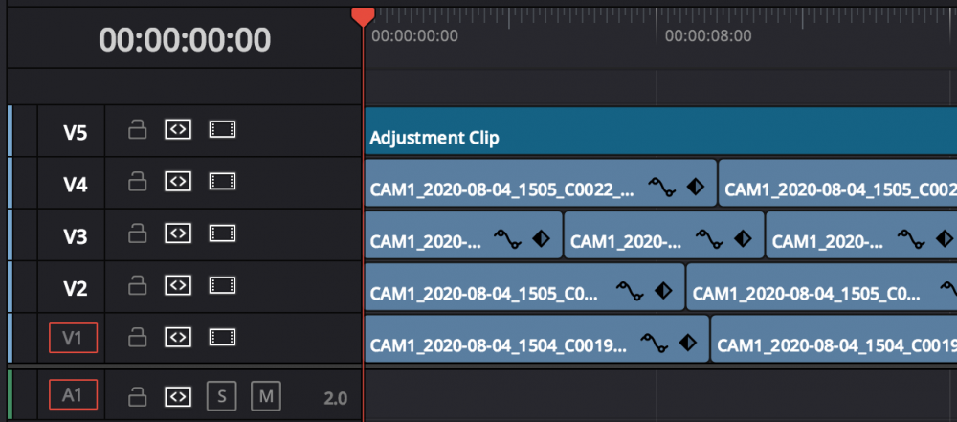Toggle auto track selector on A1

point(178,395)
